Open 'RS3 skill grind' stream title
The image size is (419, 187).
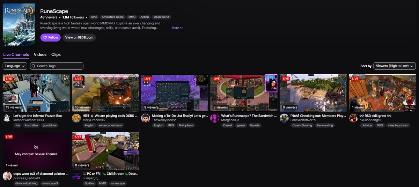(x=375, y=116)
